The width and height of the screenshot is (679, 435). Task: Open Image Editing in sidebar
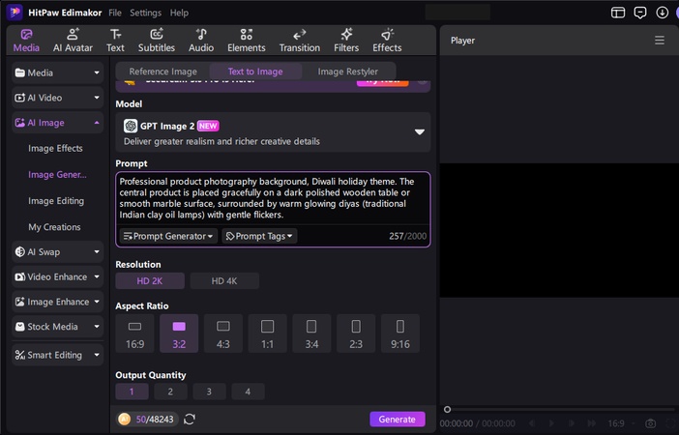[x=56, y=201]
